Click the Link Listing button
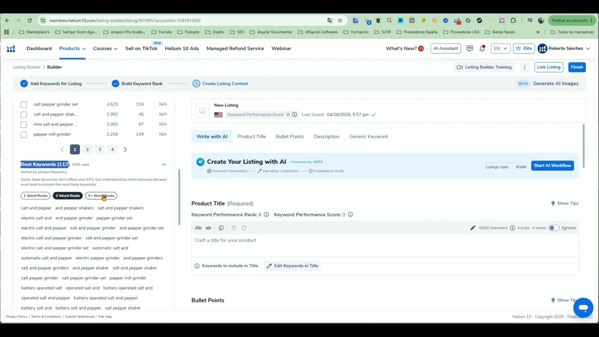This screenshot has width=599, height=337. 549,67
